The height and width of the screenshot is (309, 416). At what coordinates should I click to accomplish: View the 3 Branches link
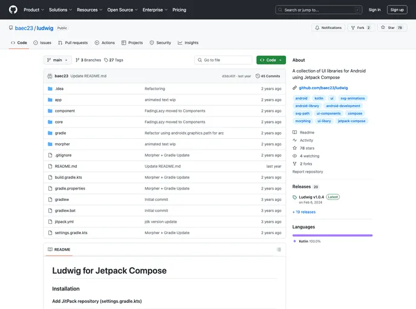pyautogui.click(x=88, y=60)
